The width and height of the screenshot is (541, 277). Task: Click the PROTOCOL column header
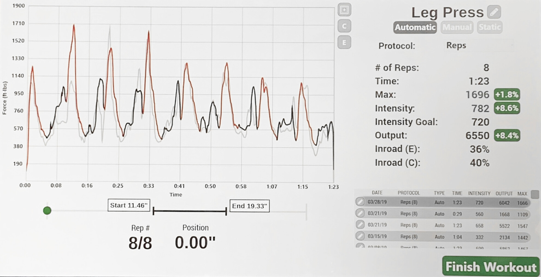409,193
